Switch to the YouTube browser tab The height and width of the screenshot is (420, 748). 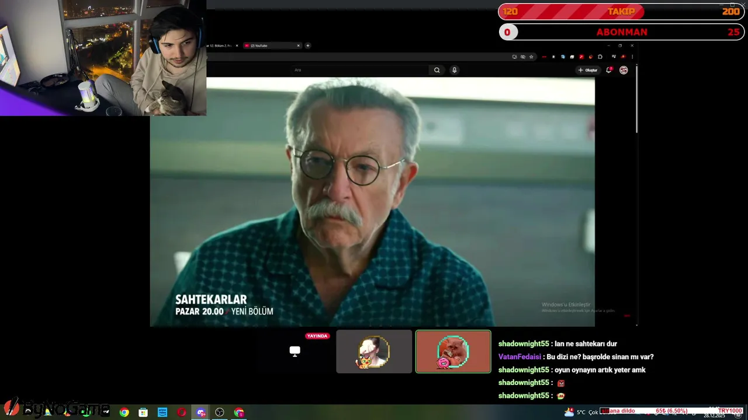click(271, 45)
